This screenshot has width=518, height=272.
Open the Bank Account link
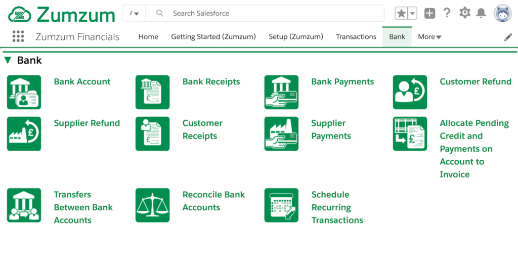(82, 81)
